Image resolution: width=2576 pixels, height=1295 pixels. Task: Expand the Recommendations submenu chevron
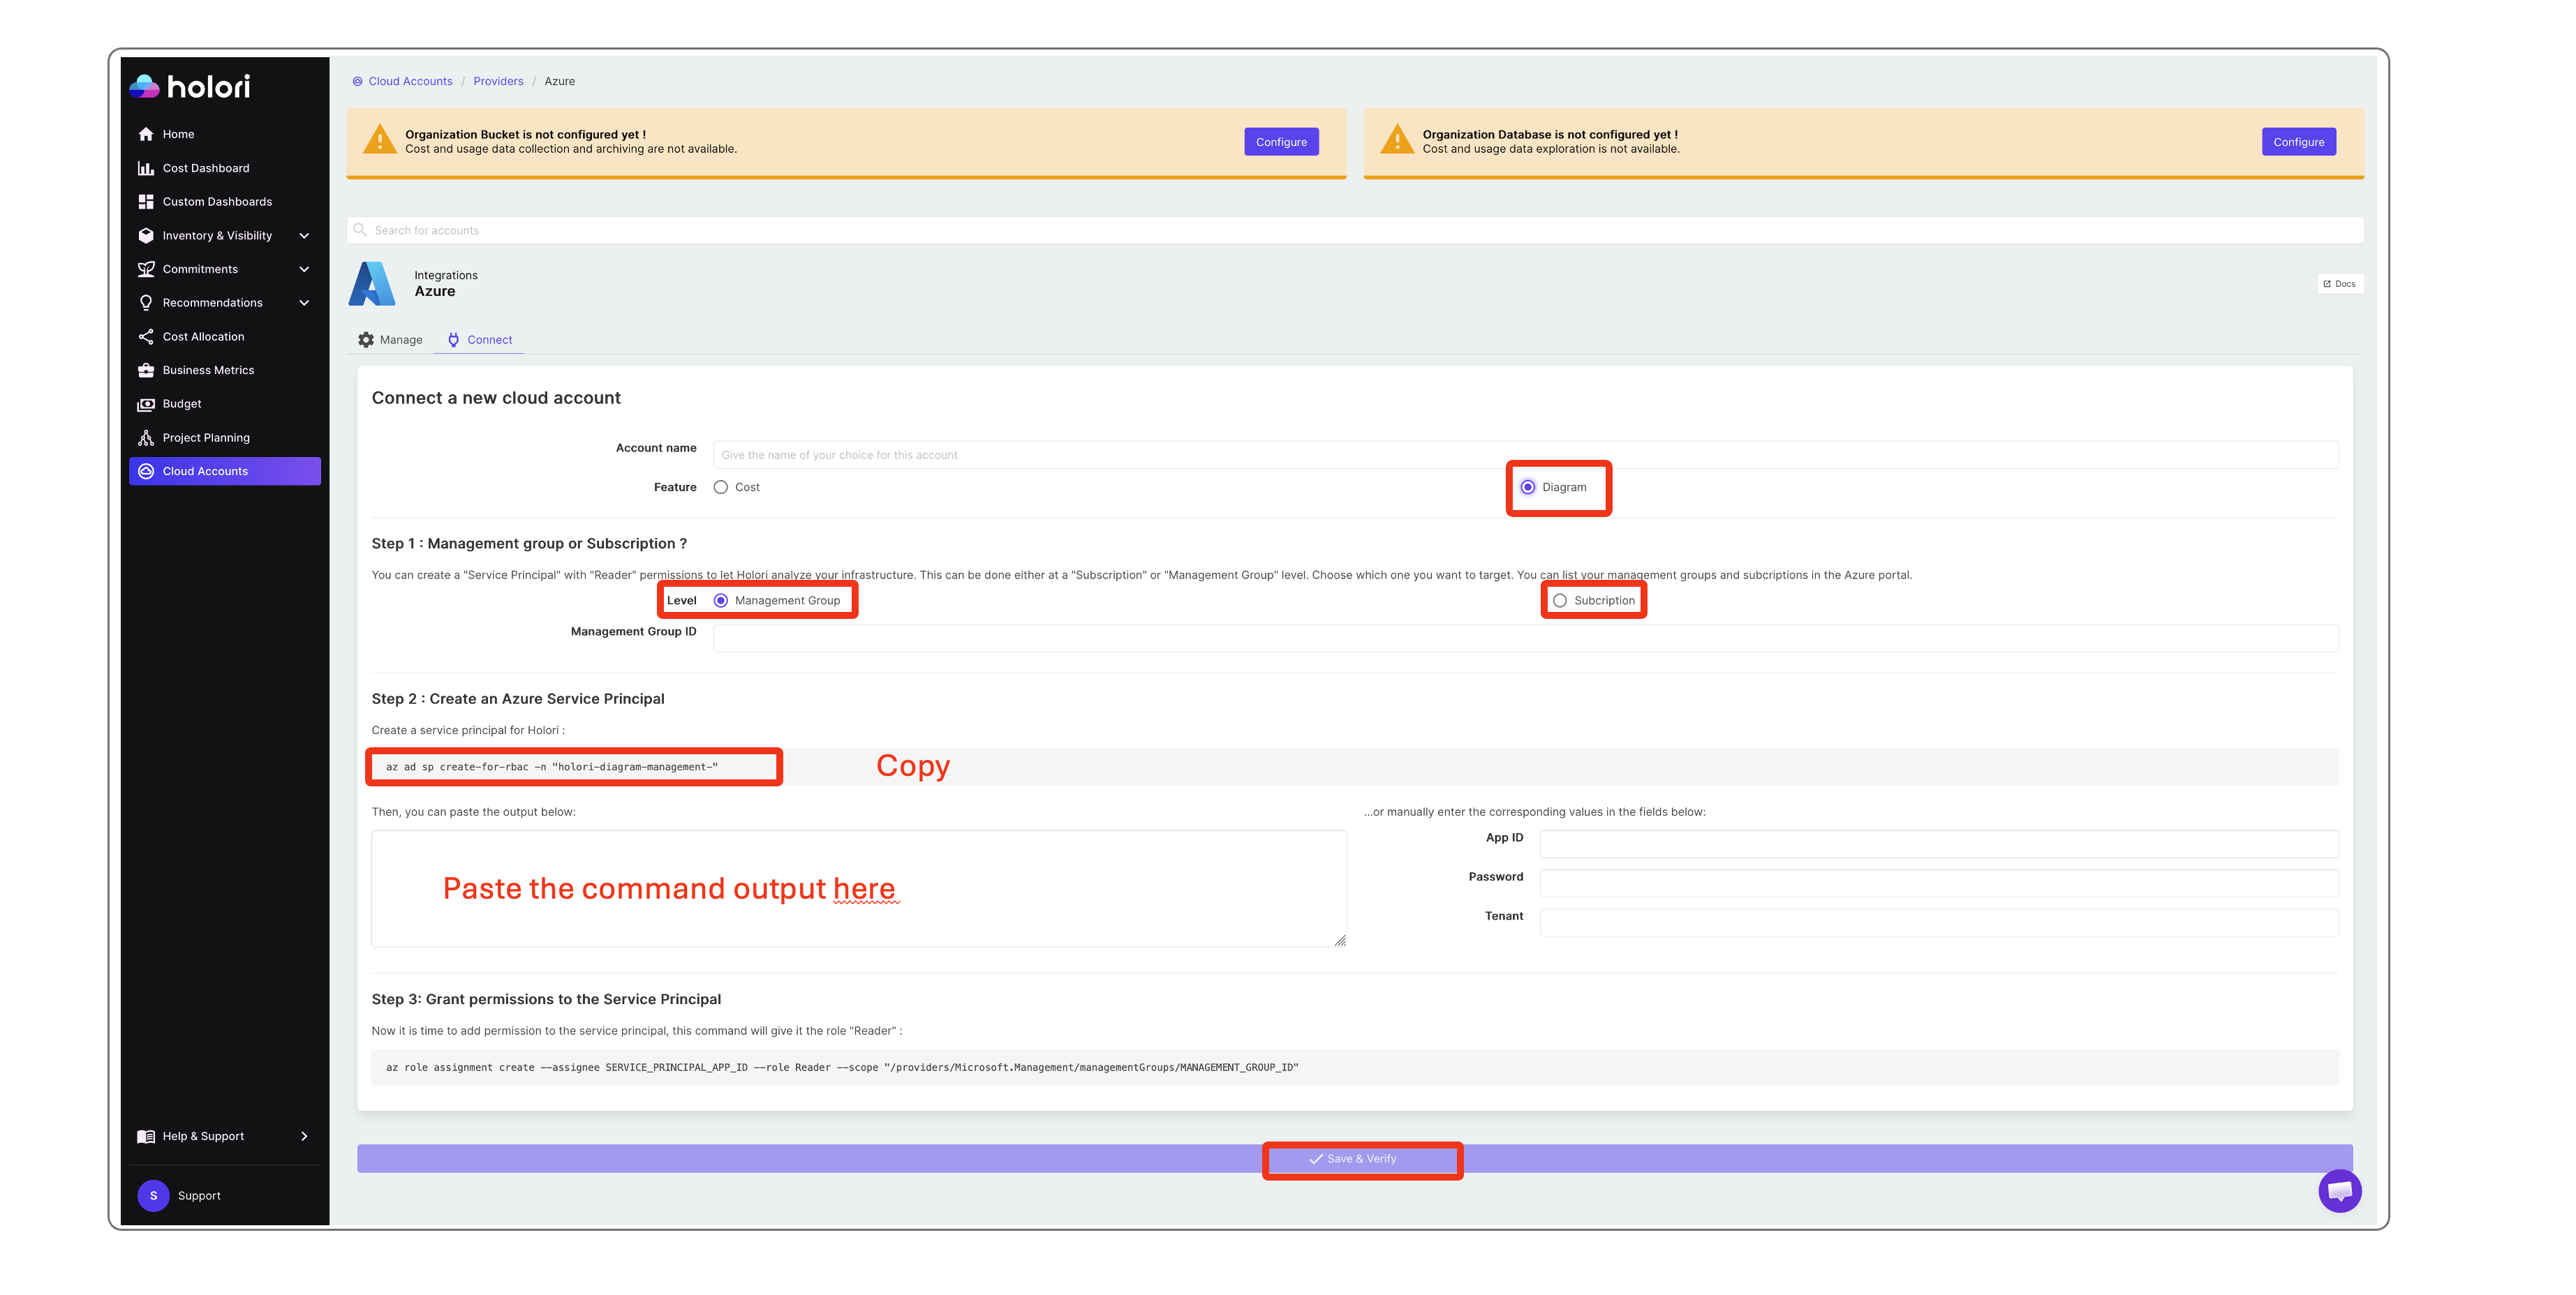pyautogui.click(x=304, y=303)
